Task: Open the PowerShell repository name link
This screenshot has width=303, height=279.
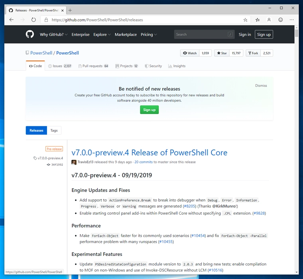Action: click(x=67, y=53)
